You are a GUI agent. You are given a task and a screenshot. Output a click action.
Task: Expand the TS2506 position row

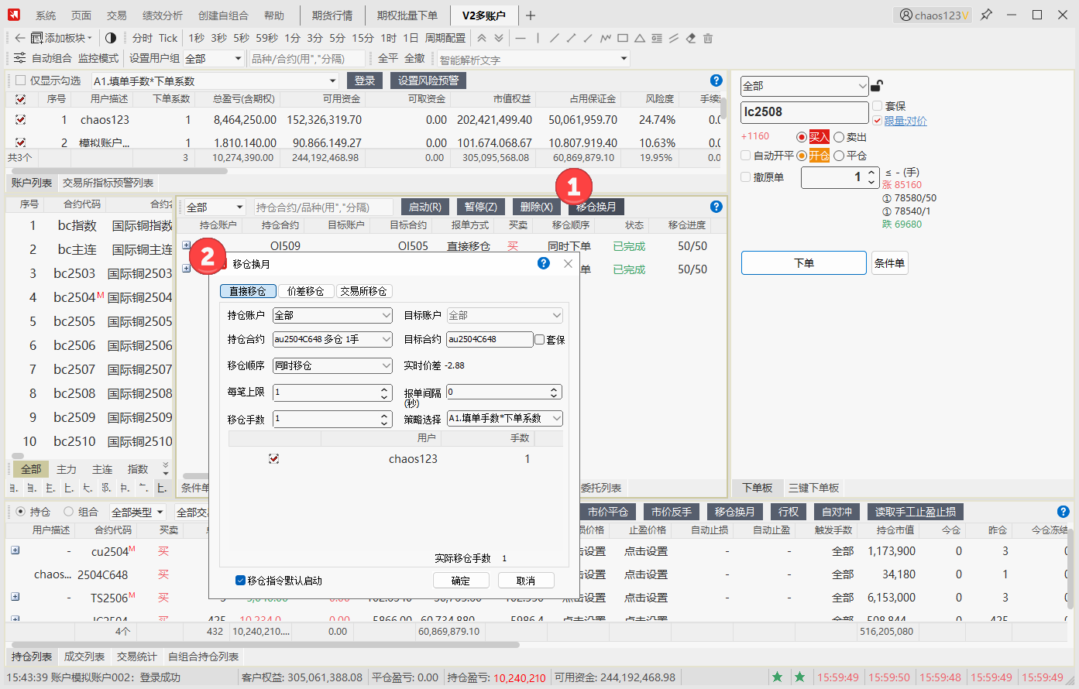point(15,597)
